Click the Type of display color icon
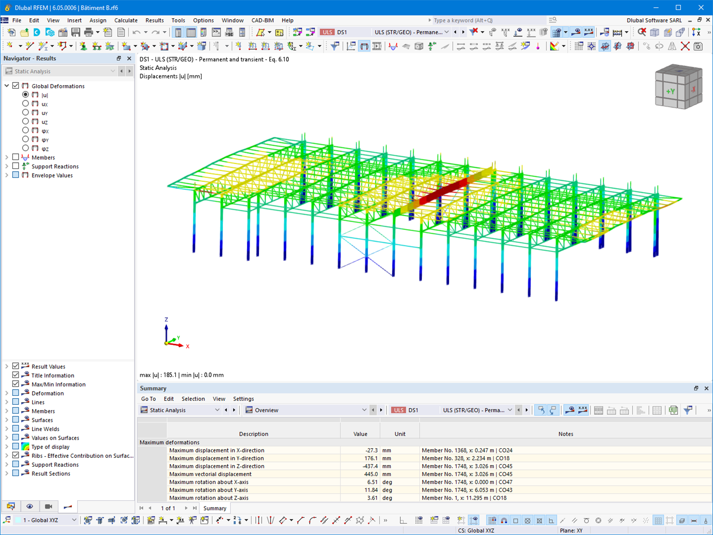713x535 pixels. point(25,447)
